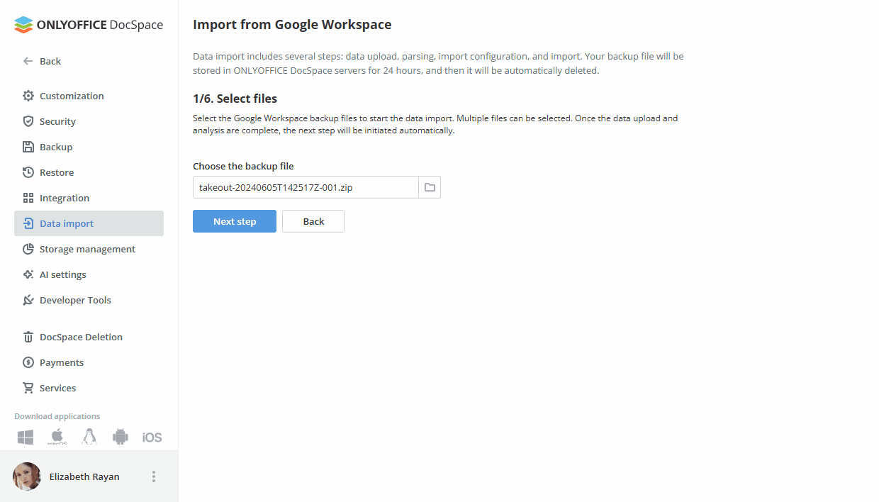Image resolution: width=879 pixels, height=502 pixels.
Task: Click the folder icon to browse backup files
Action: (430, 187)
